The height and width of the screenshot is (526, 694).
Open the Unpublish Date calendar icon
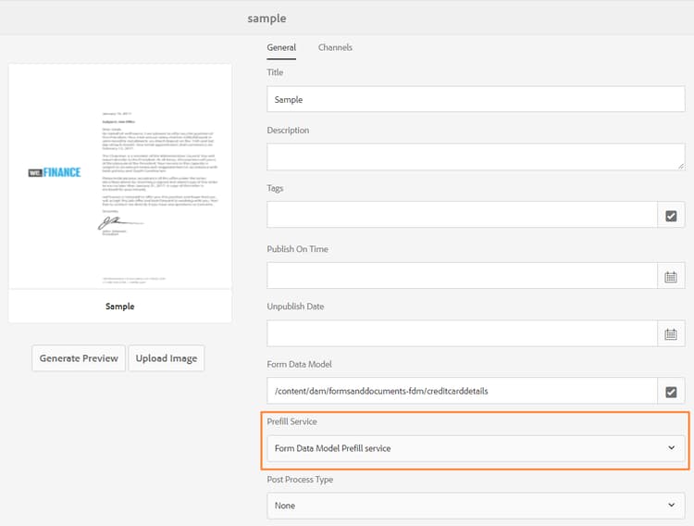671,333
